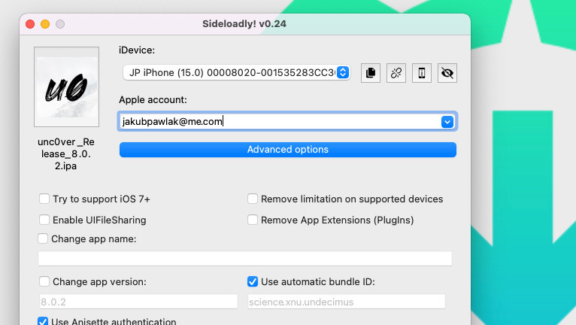Click the app version field showing 8.0.2

[138, 302]
